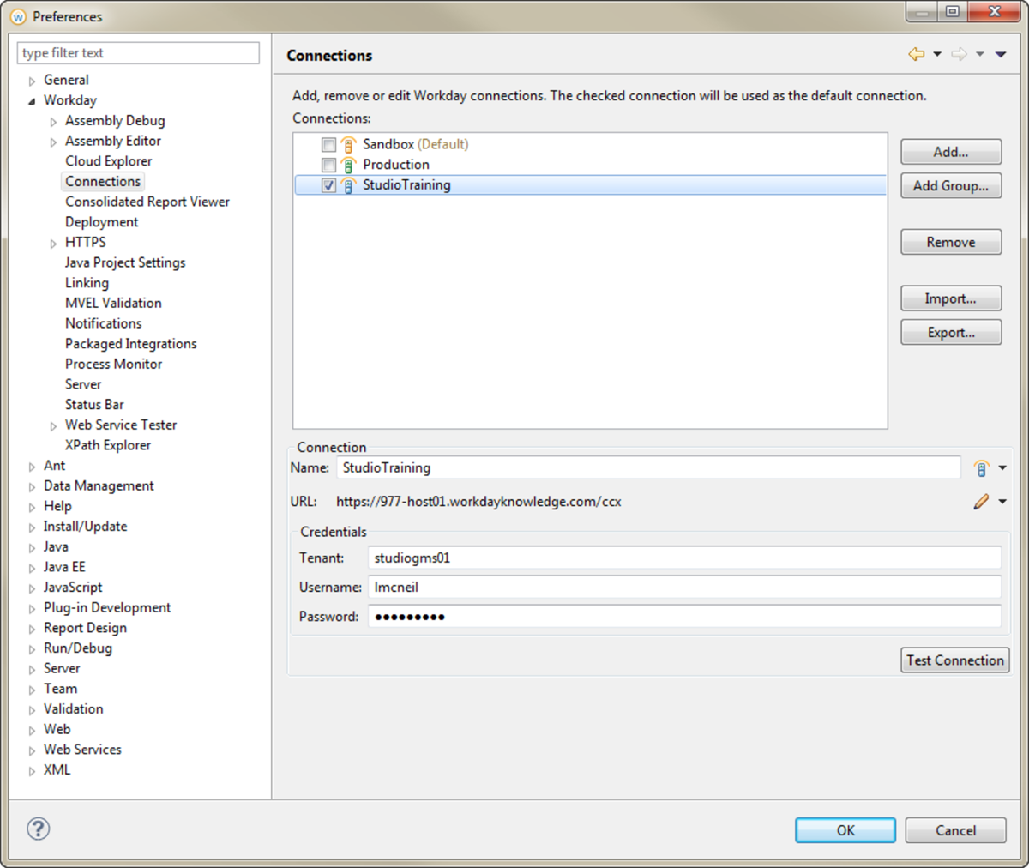
Task: Click the StudioTraining connection icon
Action: click(x=348, y=185)
